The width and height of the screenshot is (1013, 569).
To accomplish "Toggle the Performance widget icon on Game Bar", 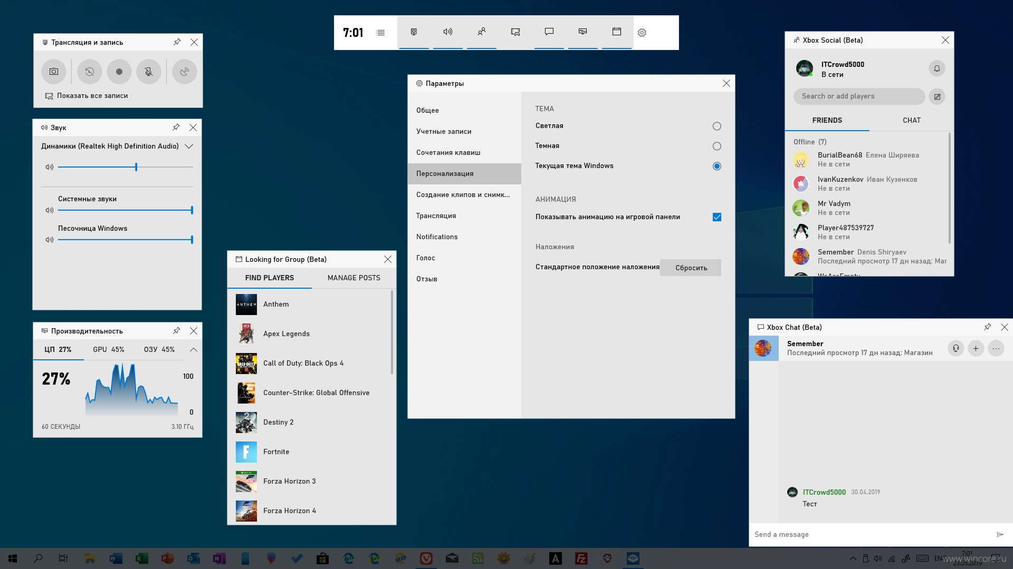I will click(583, 32).
